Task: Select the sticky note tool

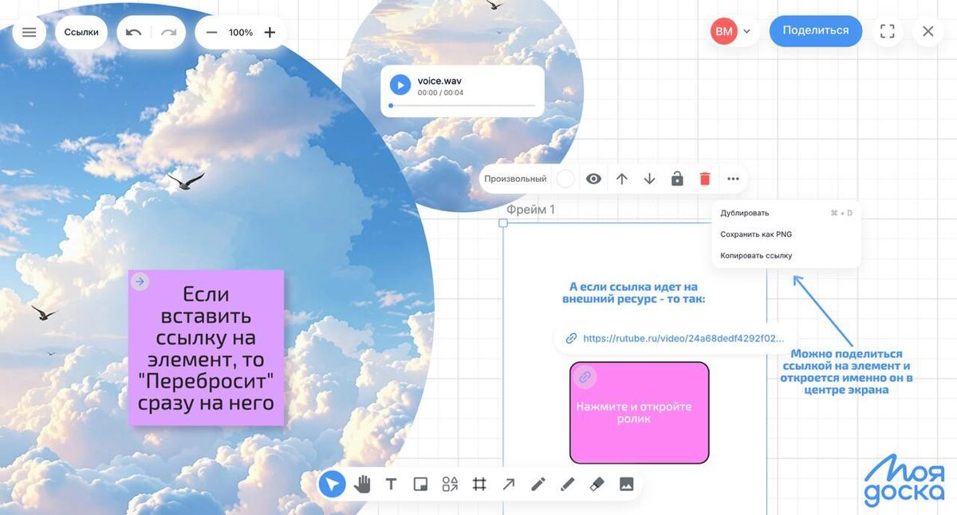Action: 420,484
